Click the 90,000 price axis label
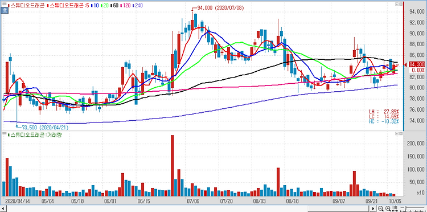 (417, 34)
